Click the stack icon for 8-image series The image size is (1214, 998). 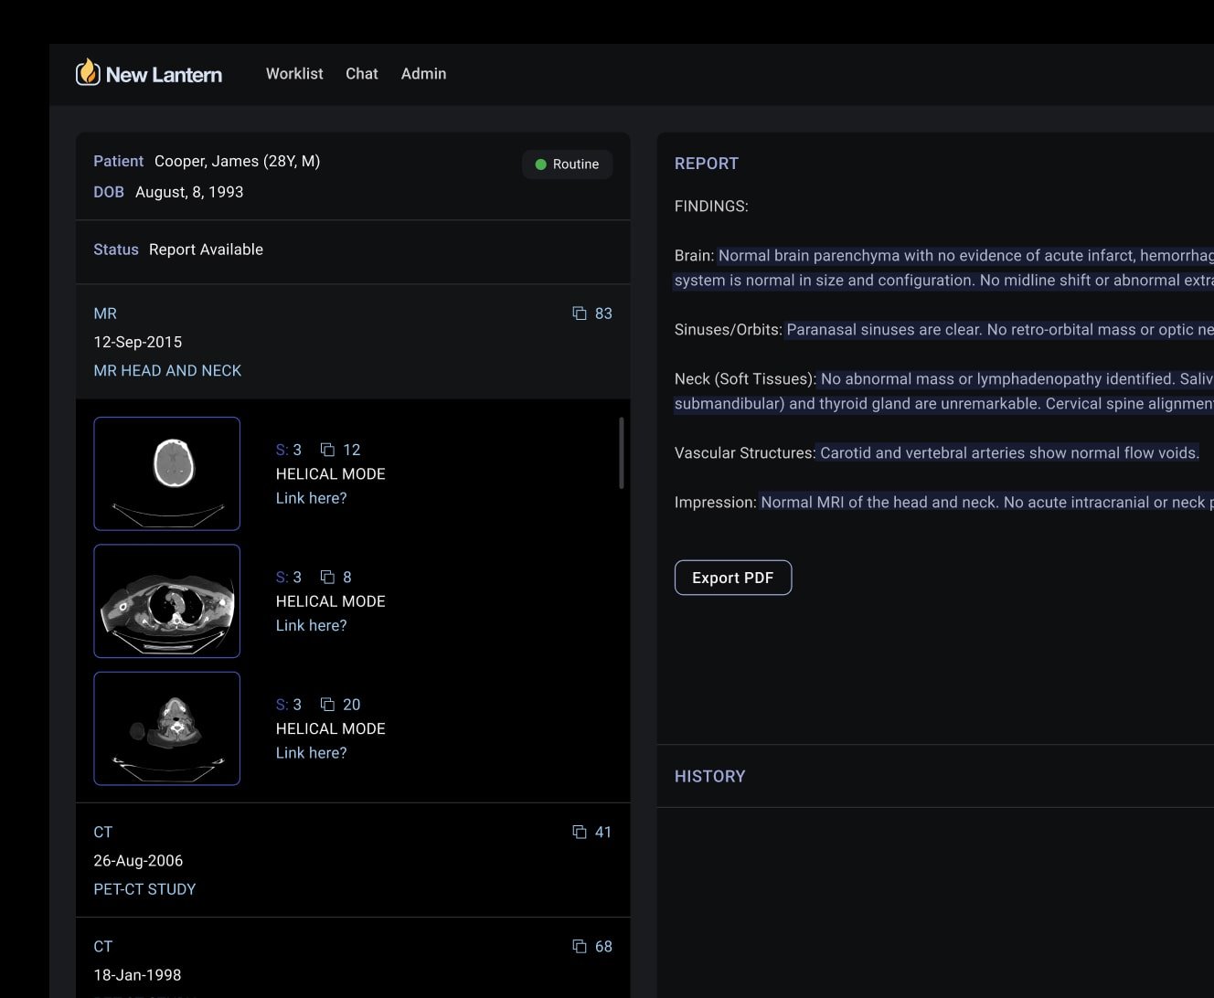tap(327, 577)
